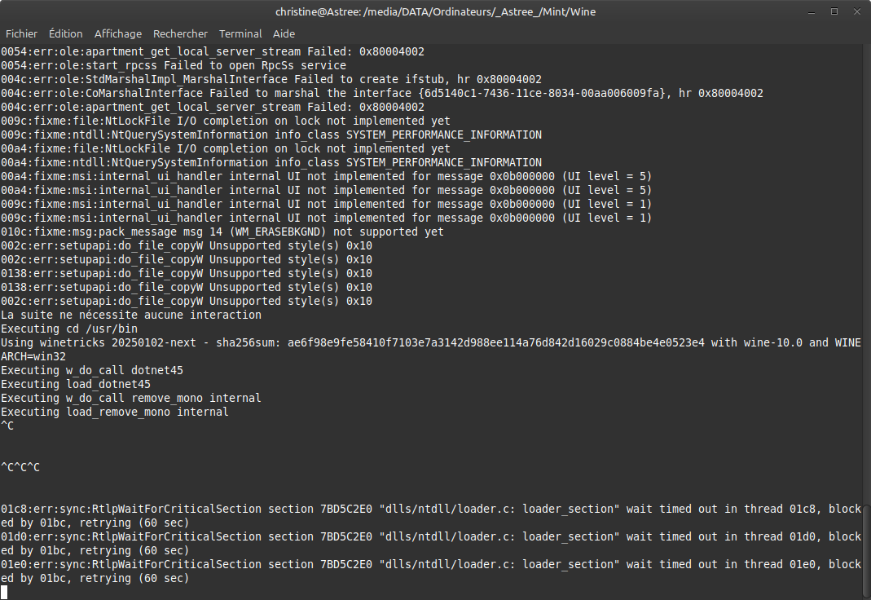
Task: Click an RtlpWaitForCriticalSection timeout error line
Action: (326, 509)
